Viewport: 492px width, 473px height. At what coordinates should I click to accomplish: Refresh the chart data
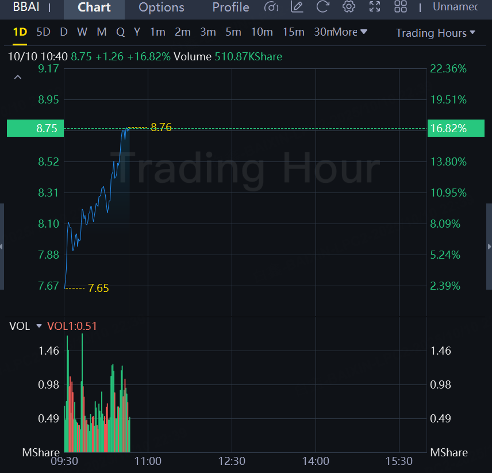(323, 7)
